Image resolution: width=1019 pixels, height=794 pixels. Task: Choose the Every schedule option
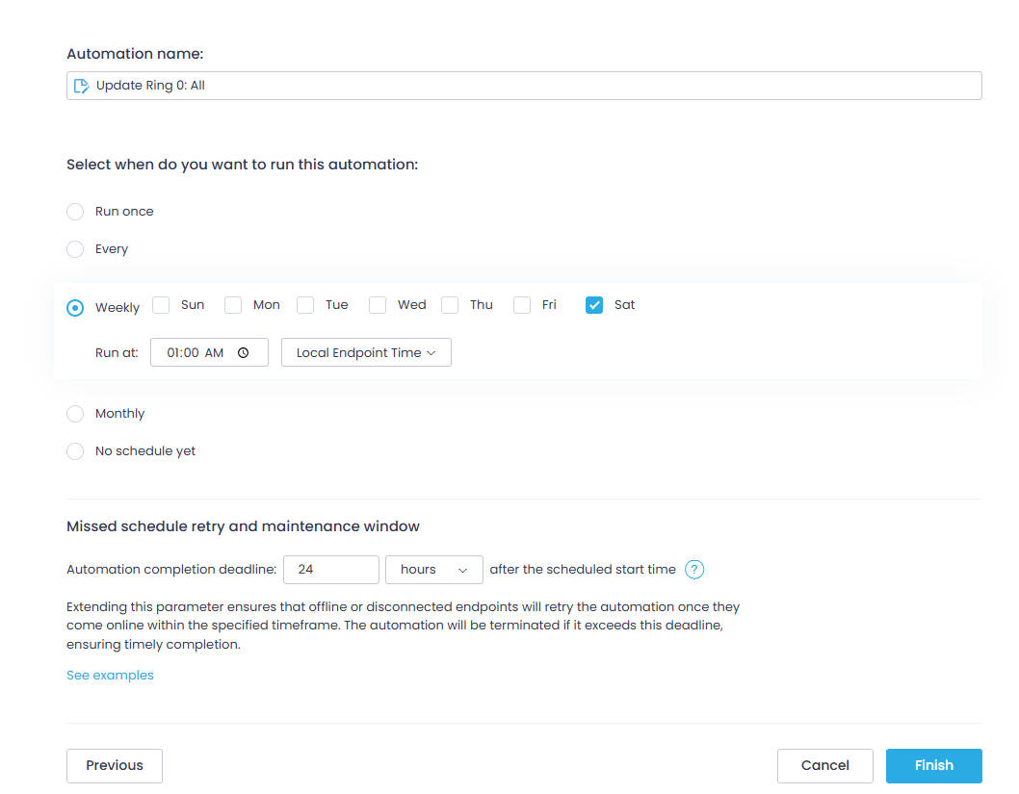pyautogui.click(x=75, y=249)
